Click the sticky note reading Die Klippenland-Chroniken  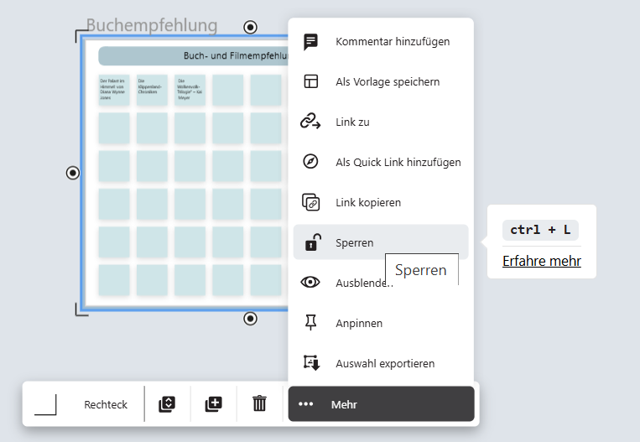tap(151, 90)
